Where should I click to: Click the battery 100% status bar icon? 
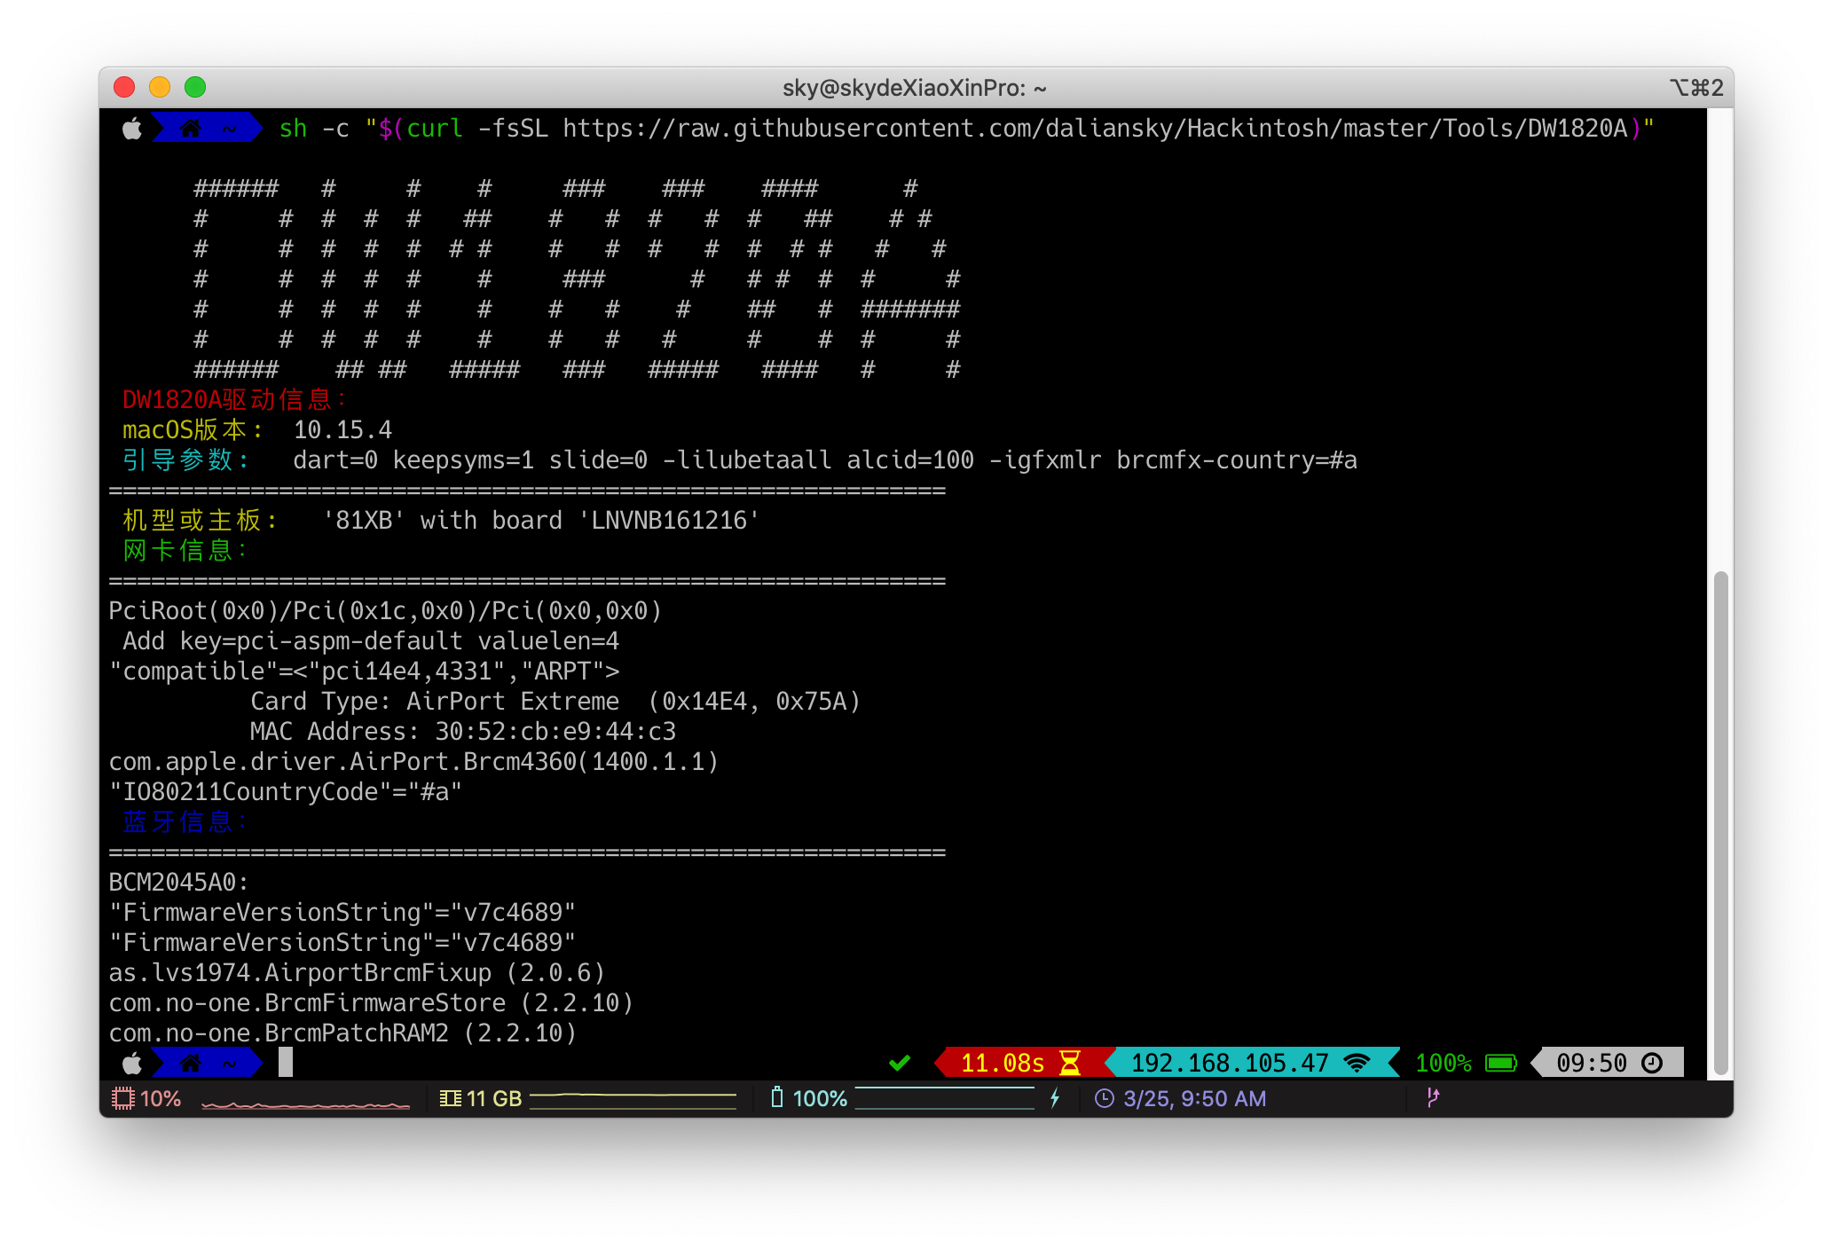[777, 1098]
